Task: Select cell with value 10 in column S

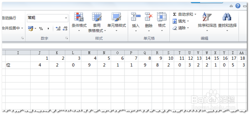Action: click(168, 58)
